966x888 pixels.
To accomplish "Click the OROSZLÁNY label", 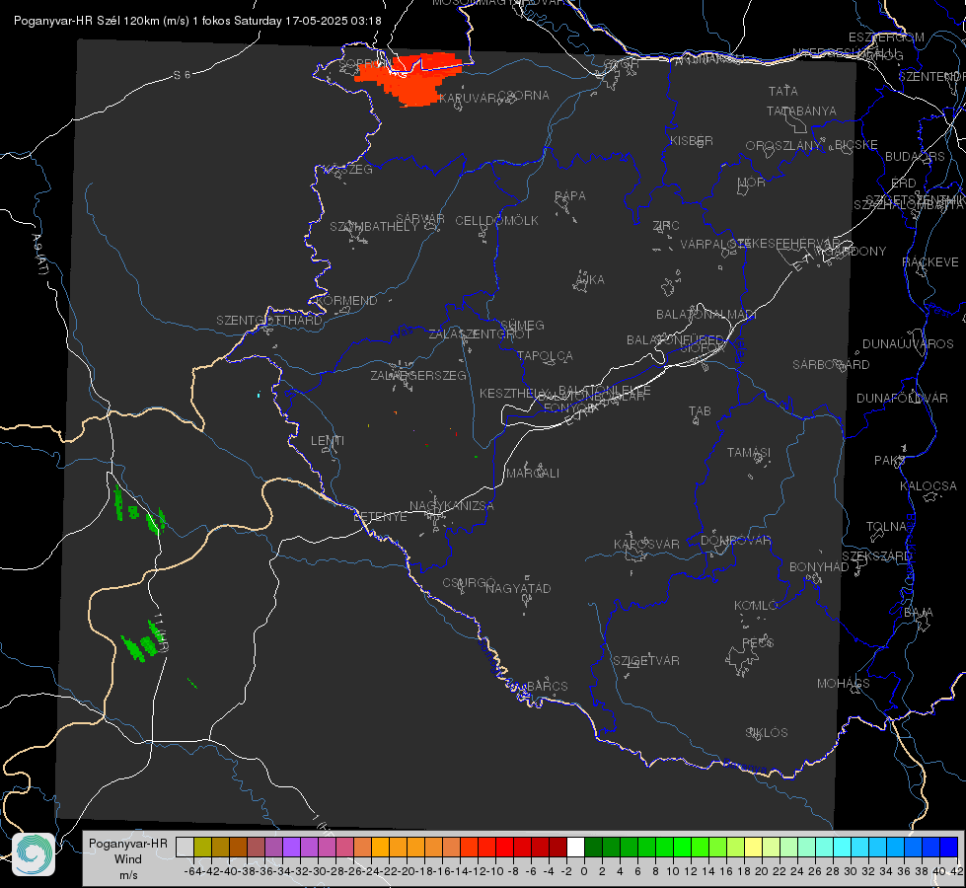I will pos(783,146).
